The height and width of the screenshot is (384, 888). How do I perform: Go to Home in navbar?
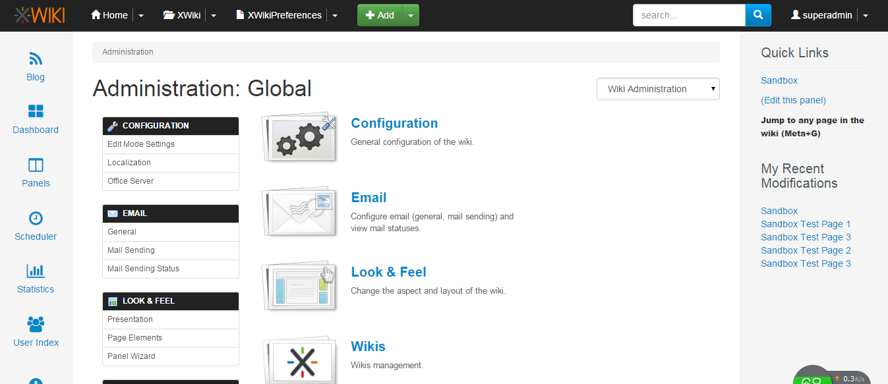(x=109, y=15)
